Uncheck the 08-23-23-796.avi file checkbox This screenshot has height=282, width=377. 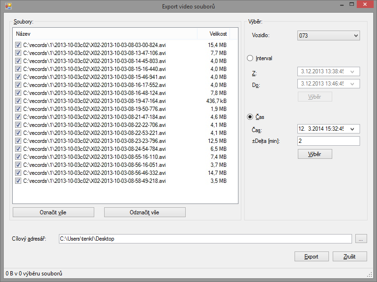point(18,141)
